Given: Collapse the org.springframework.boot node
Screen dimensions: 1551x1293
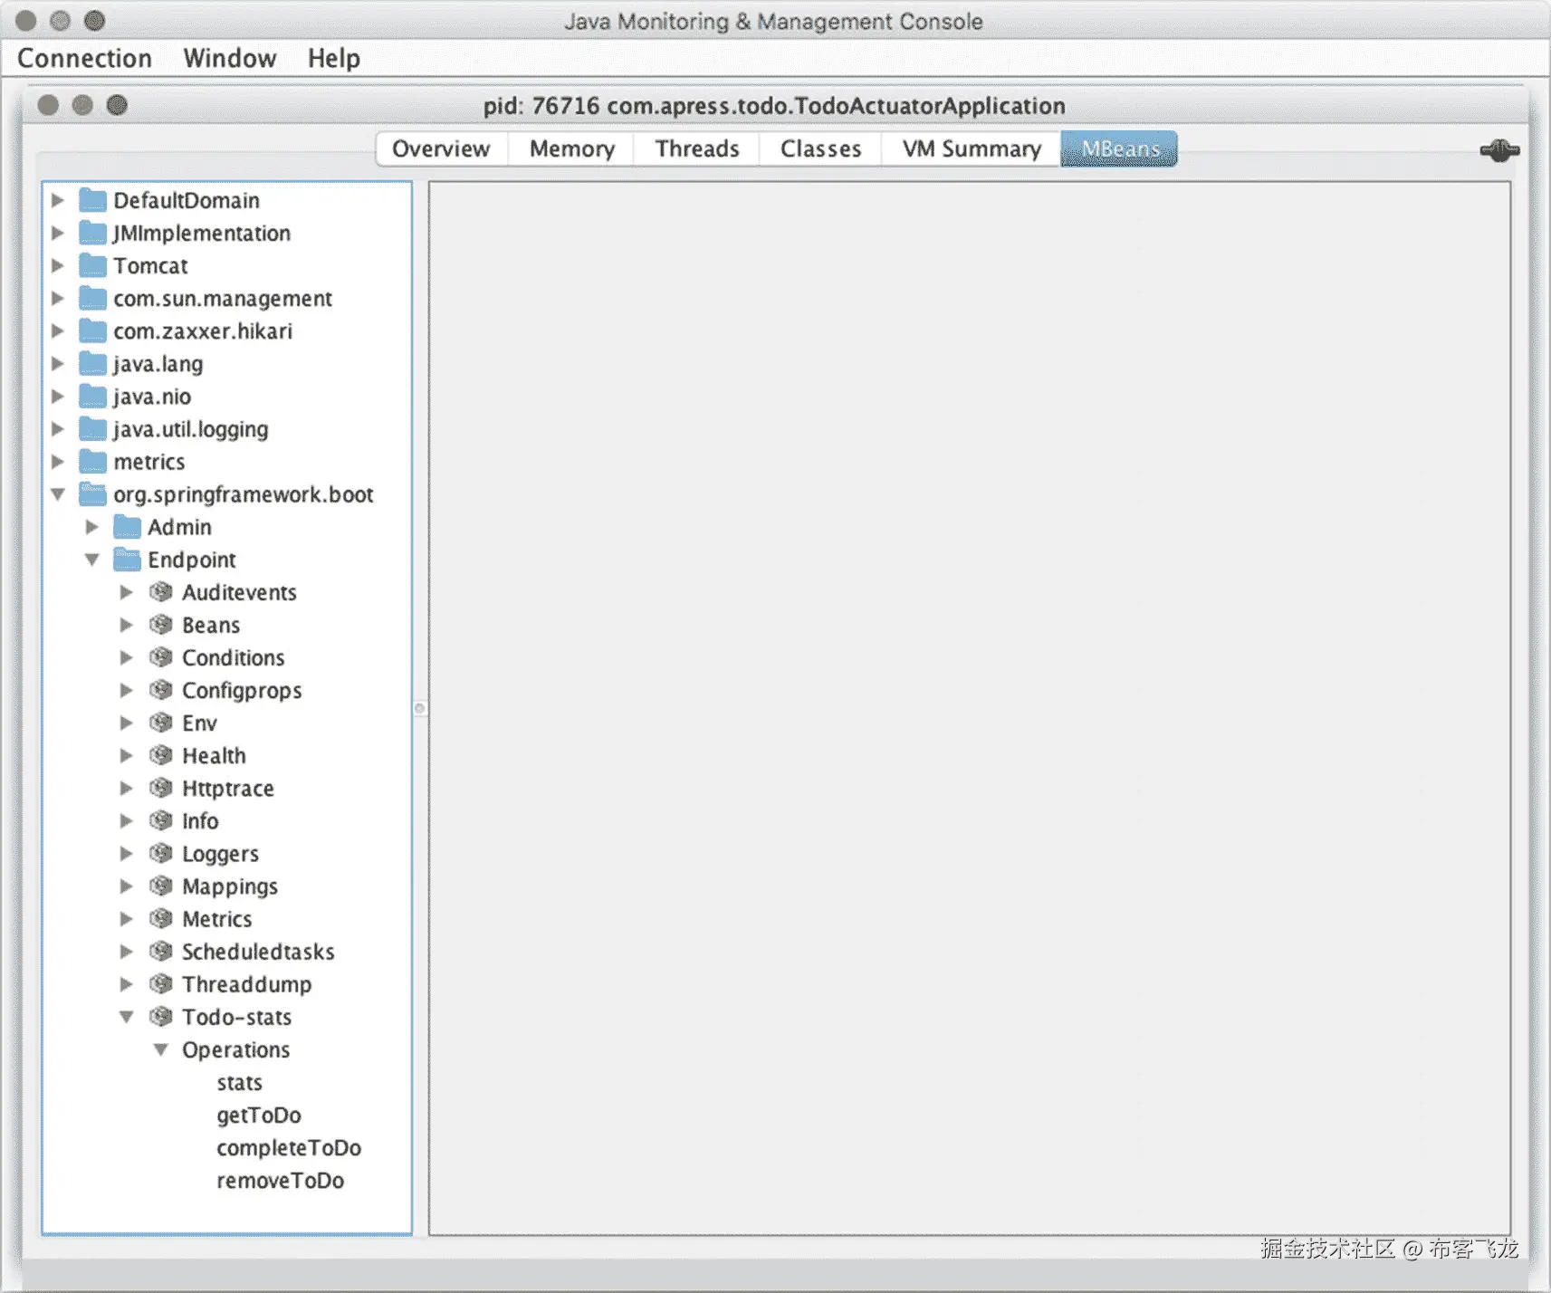Looking at the screenshot, I should point(58,494).
